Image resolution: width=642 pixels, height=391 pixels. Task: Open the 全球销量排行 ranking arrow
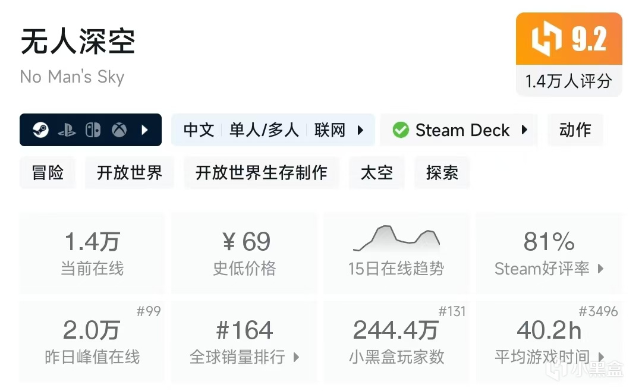tap(297, 357)
